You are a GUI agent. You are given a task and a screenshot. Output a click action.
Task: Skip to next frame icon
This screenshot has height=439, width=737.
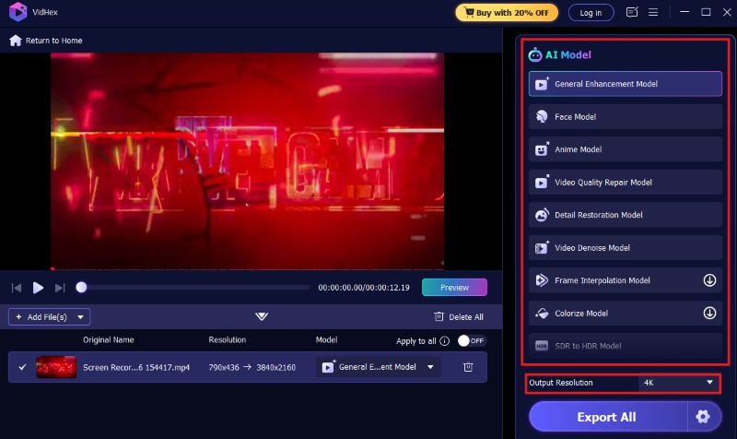(60, 288)
